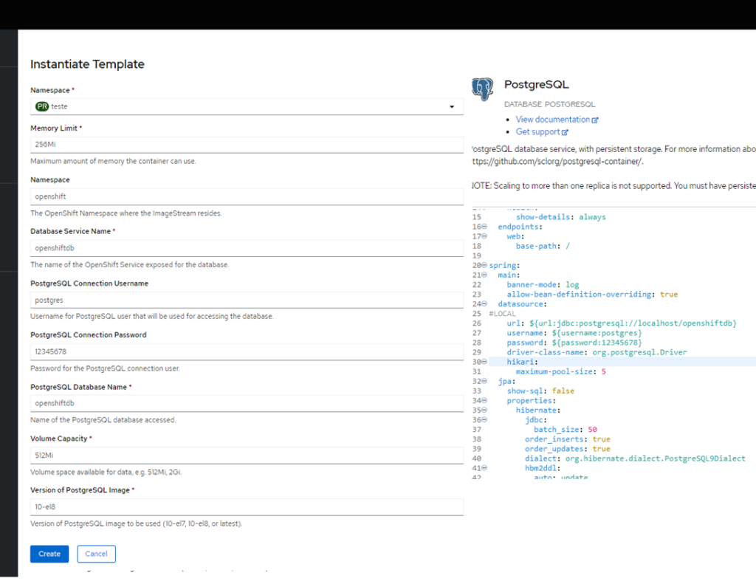Focus the Memory Limit field
Screen dimensions: 756x584
tap(247, 145)
